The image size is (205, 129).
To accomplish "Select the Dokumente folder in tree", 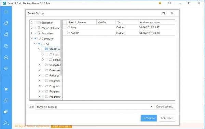I will 55,70.
